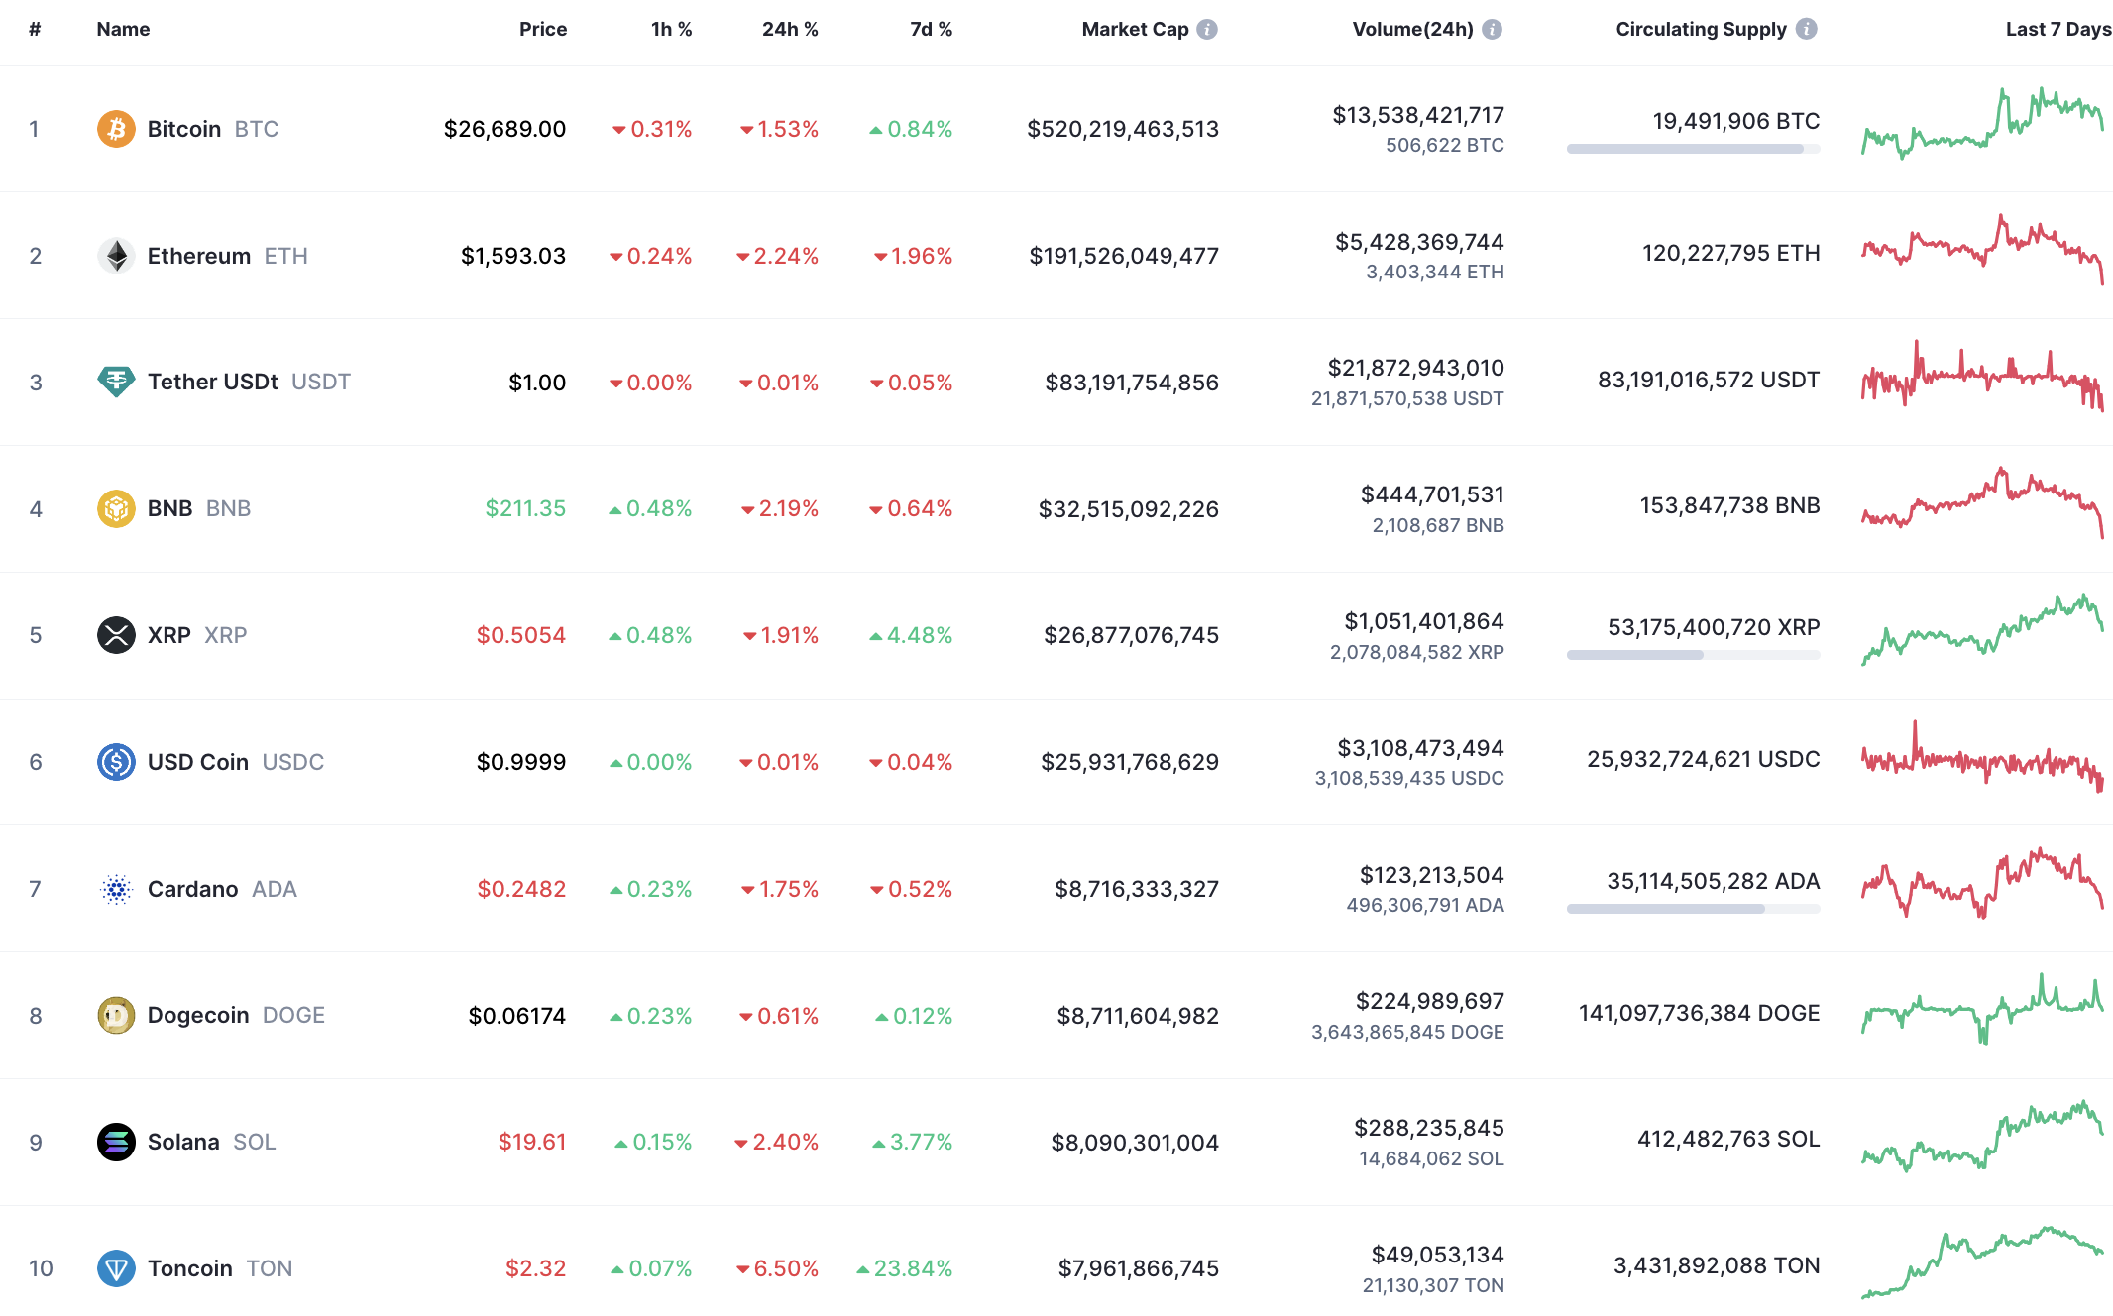Click the BNB coin icon
Screen dimensions: 2113x1316
pyautogui.click(x=116, y=508)
